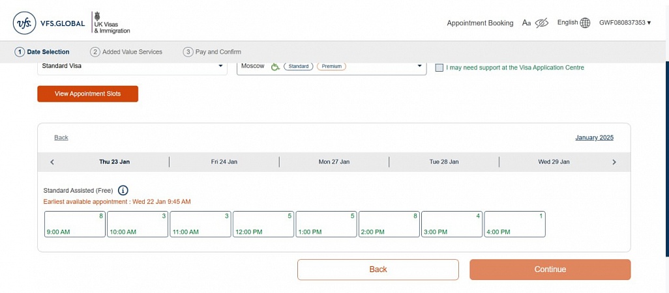
Task: Open the January 2025 month link
Action: coord(594,137)
